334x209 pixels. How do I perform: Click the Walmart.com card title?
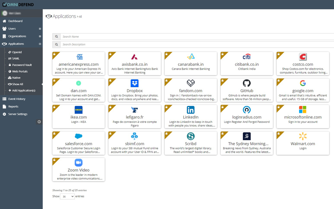[303, 144]
